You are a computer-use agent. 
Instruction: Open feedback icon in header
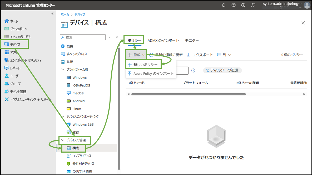[253, 5]
